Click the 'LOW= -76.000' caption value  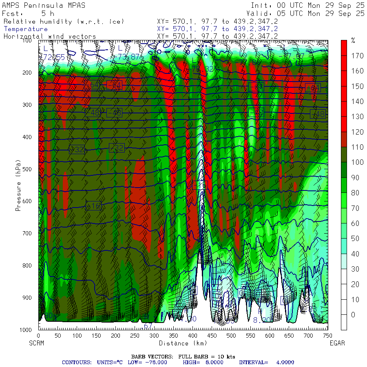(x=148, y=363)
